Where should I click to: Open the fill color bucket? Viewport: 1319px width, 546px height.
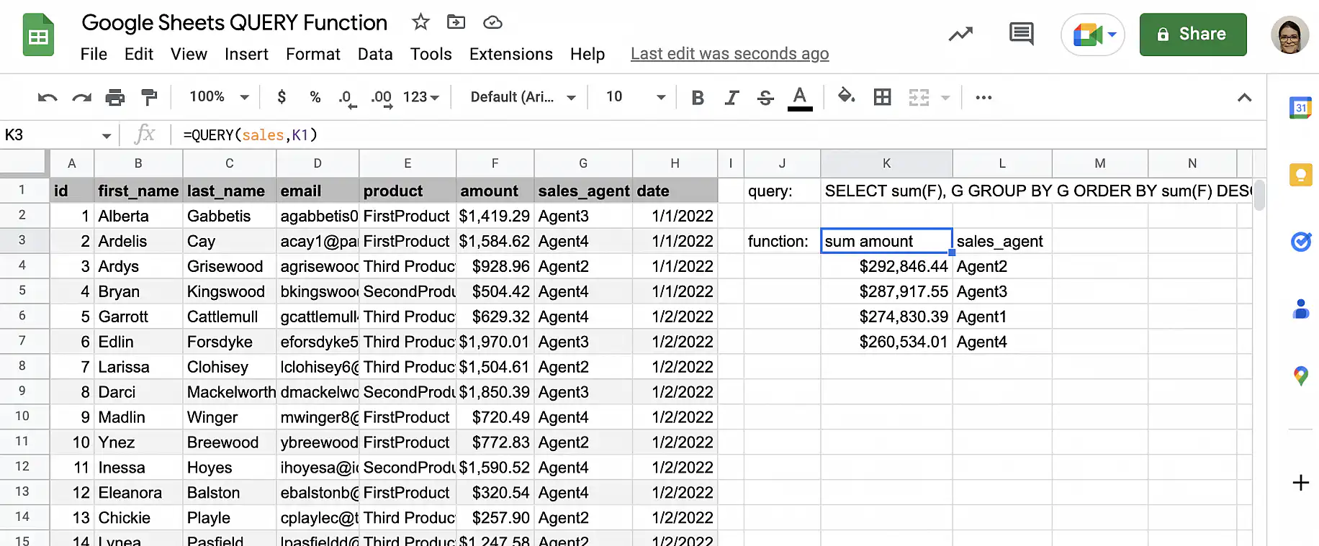click(x=847, y=96)
